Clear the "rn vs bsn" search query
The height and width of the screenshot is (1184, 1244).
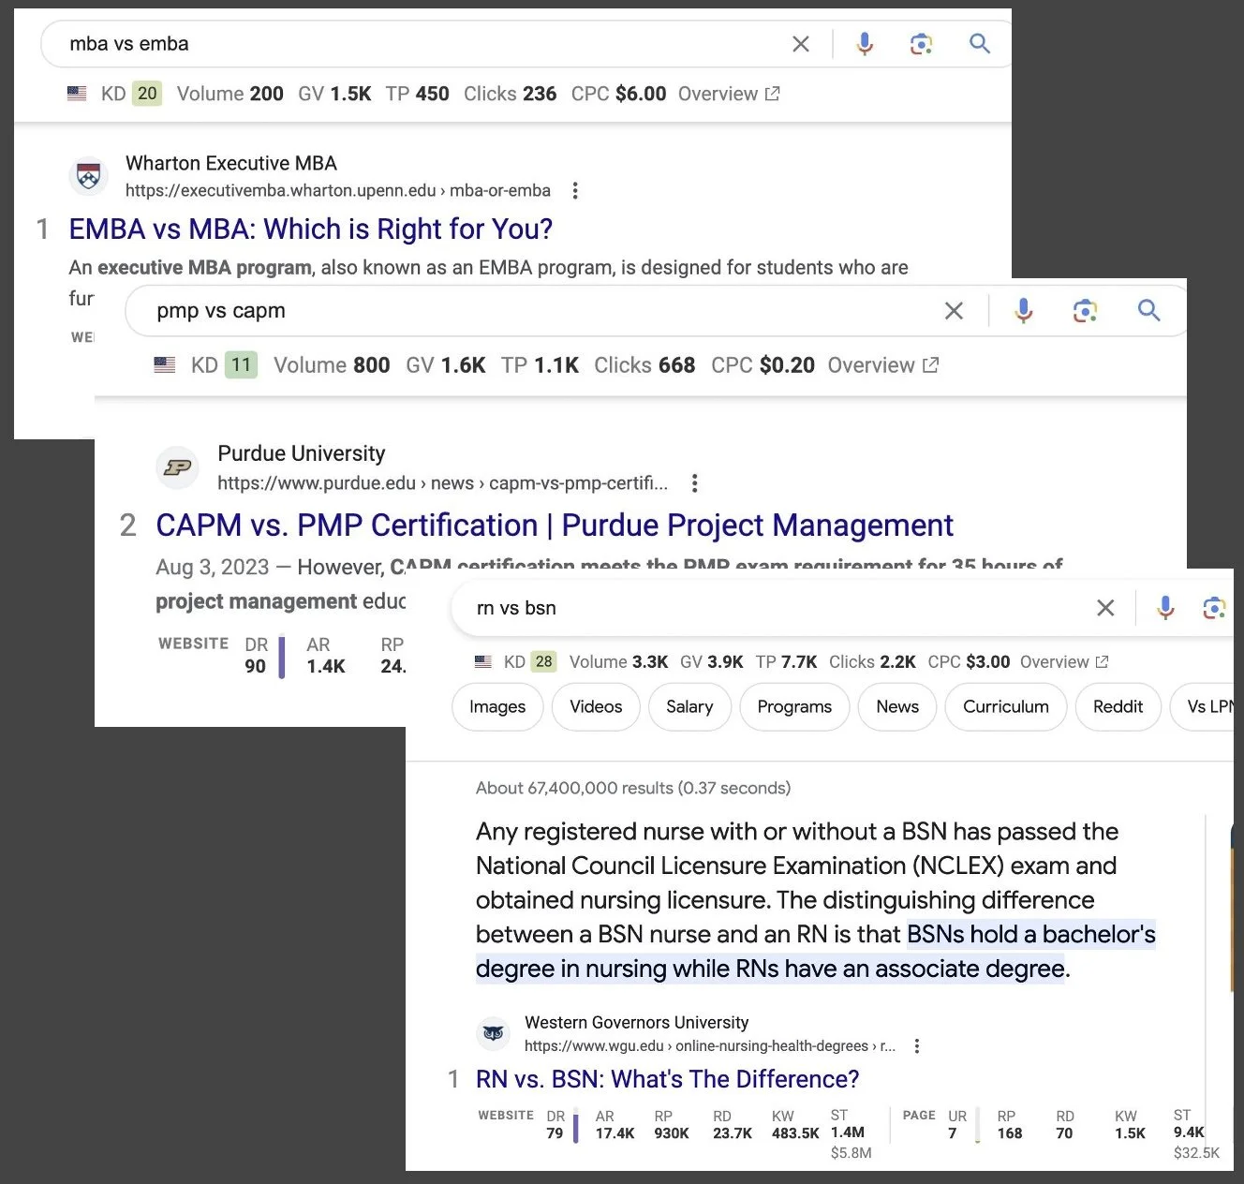(x=1105, y=608)
